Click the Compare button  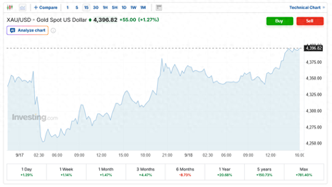point(46,8)
